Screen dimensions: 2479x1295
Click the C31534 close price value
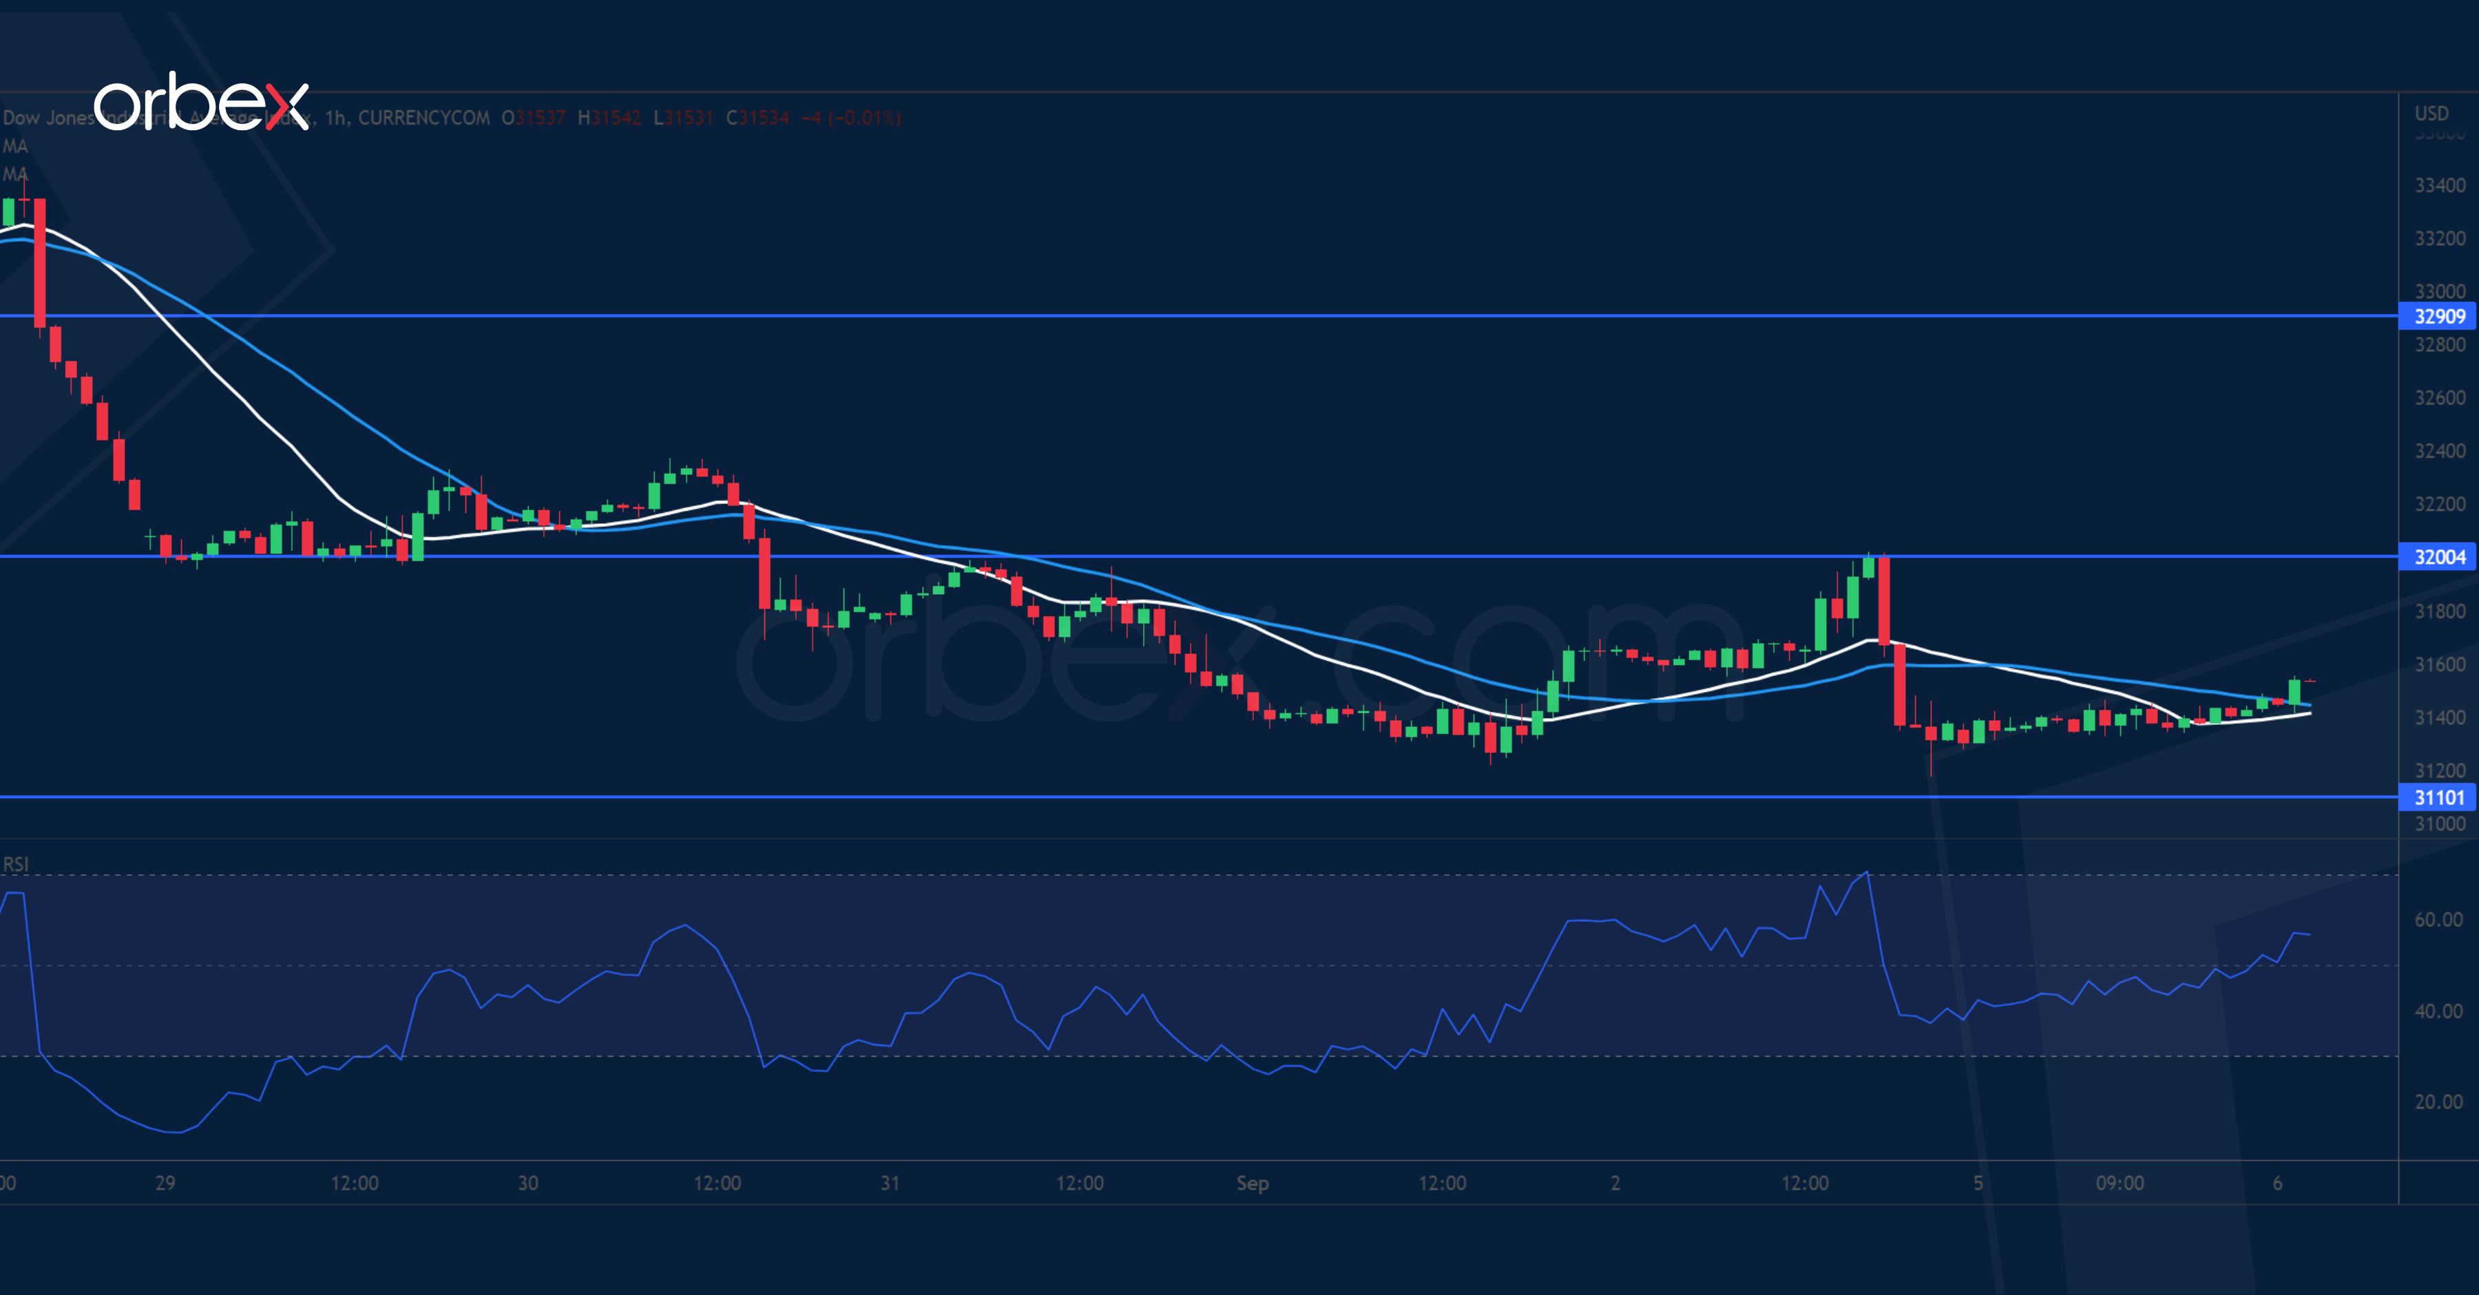tap(757, 118)
